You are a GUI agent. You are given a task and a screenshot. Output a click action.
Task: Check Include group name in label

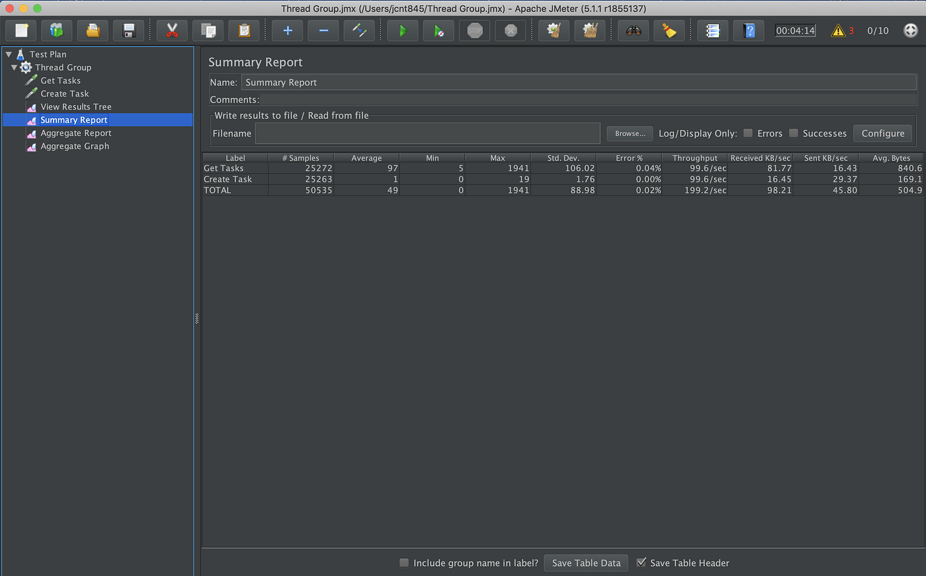pyautogui.click(x=403, y=562)
